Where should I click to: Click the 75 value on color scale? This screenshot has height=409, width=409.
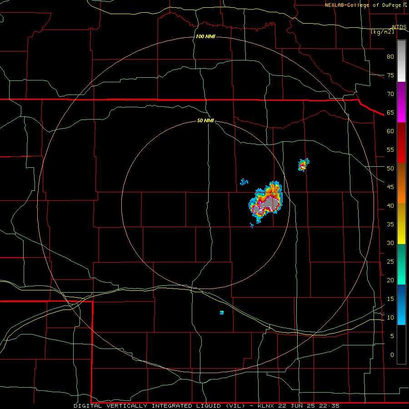390,75
